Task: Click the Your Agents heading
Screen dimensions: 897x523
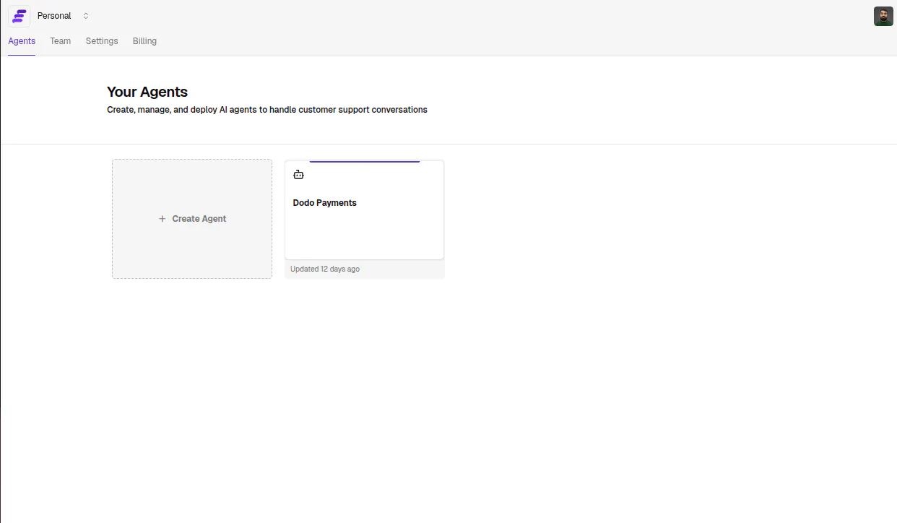Action: (x=147, y=92)
